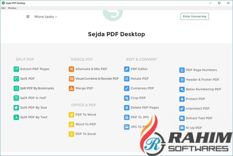233x156 pixels.
Task: Open the Delete PDF Pages link
Action: pyautogui.click(x=145, y=108)
